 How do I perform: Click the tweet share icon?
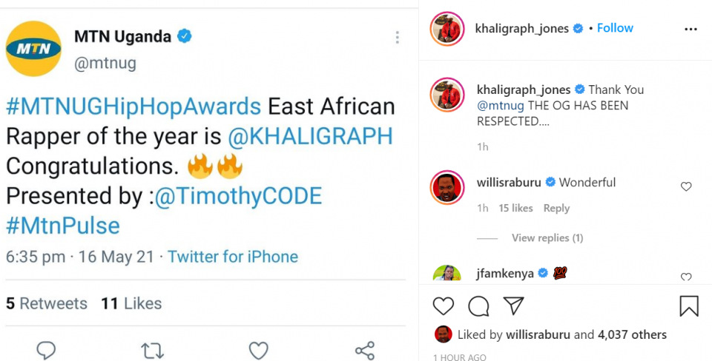(x=364, y=350)
